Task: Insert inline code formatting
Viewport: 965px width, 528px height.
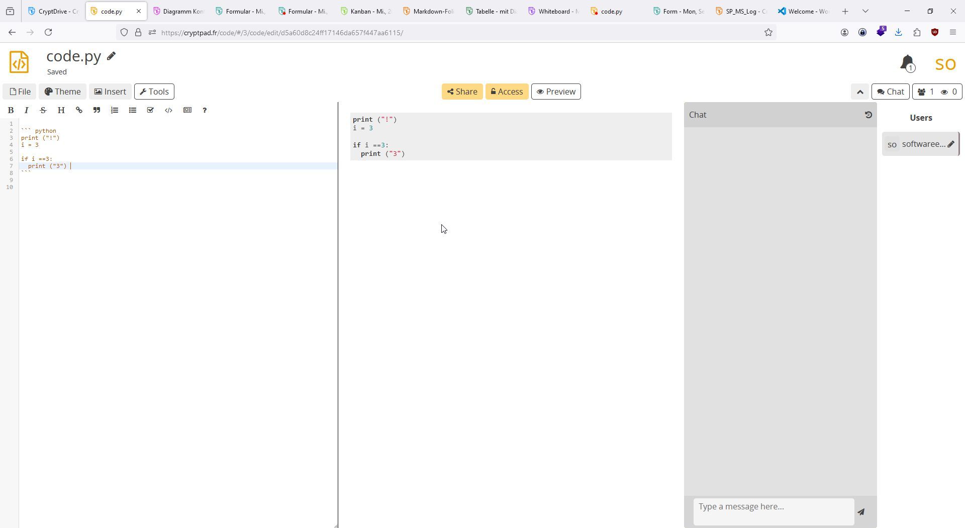Action: 168,110
